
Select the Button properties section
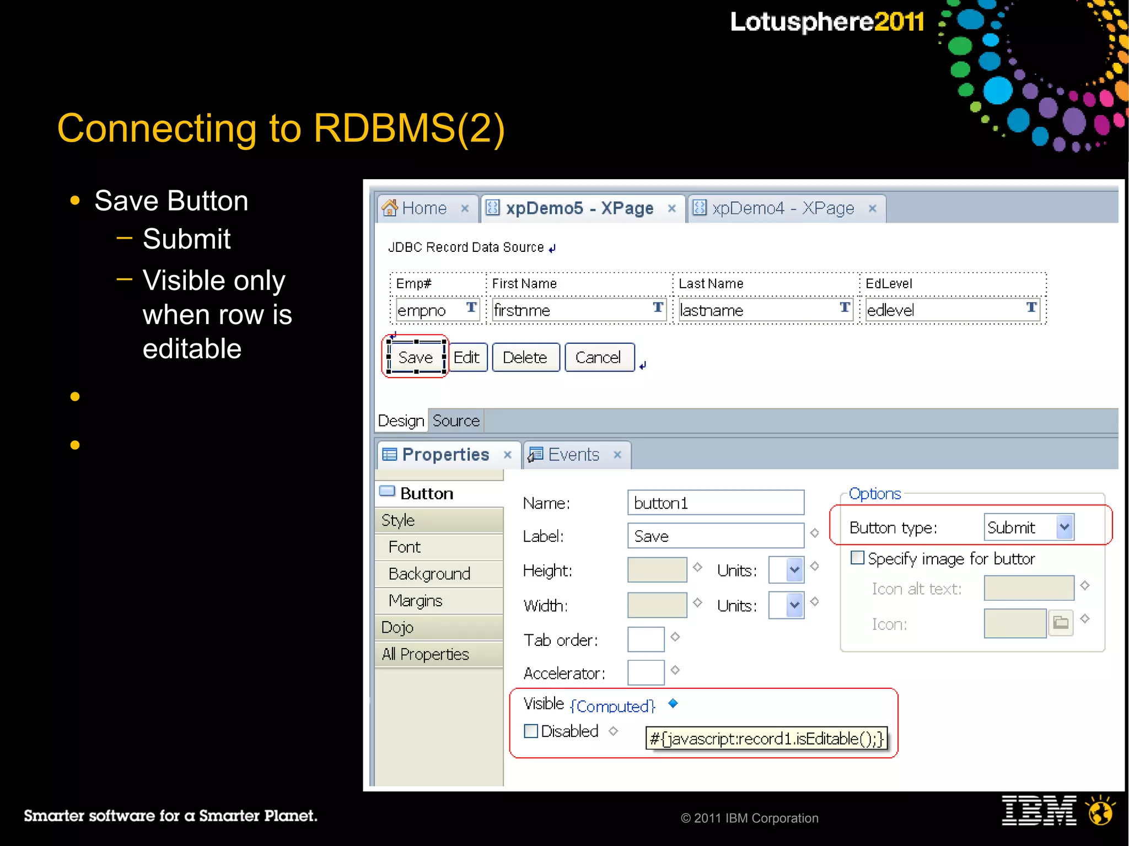tap(439, 493)
